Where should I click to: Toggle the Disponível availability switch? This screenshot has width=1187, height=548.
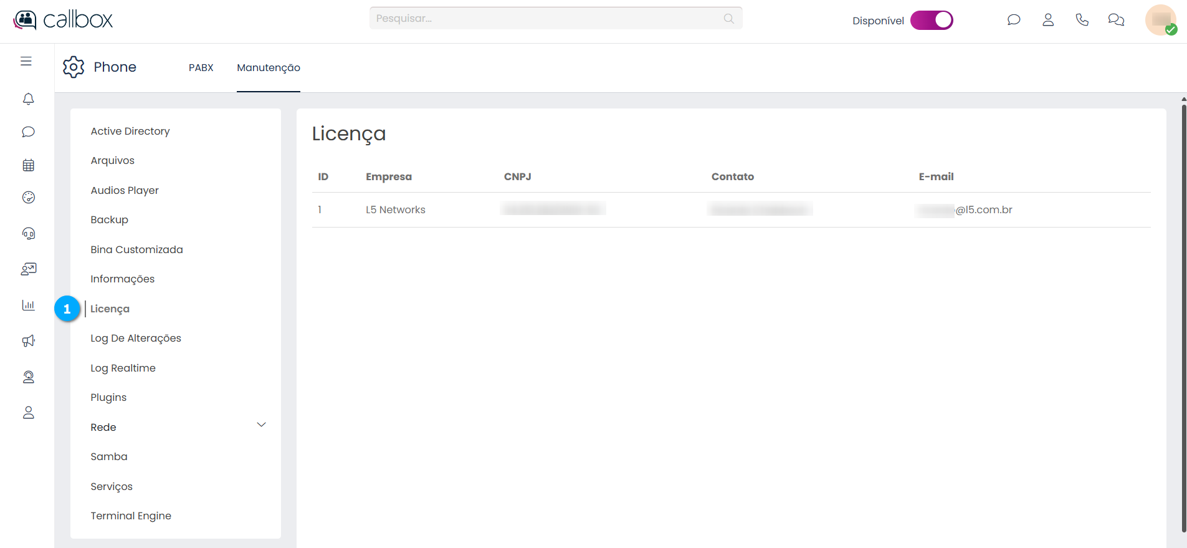point(932,21)
